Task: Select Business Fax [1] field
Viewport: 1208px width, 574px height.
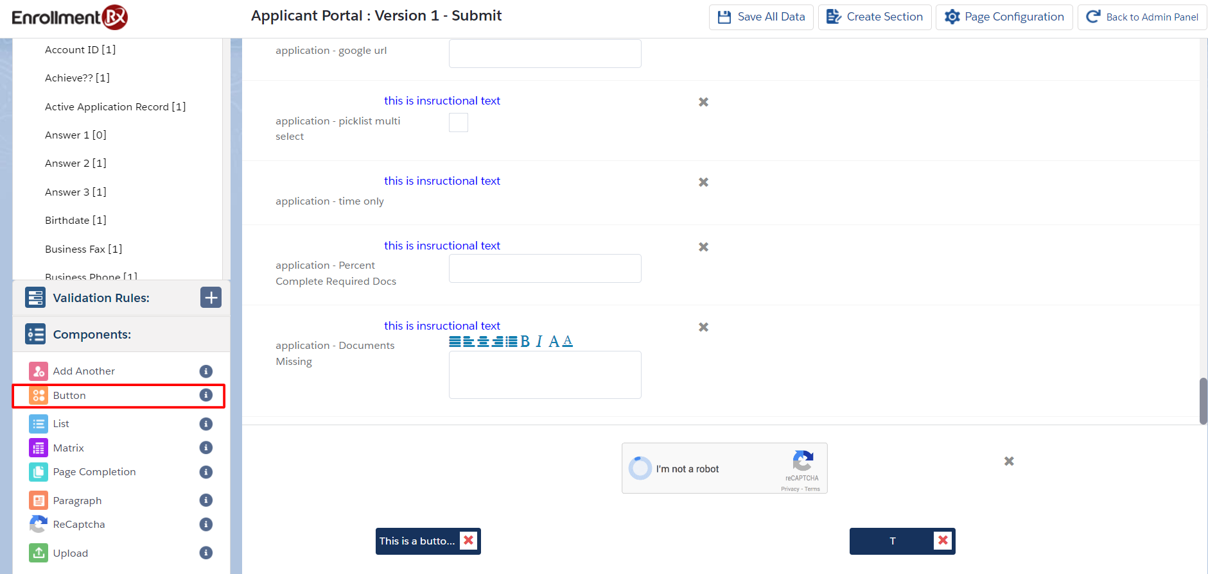Action: click(x=83, y=249)
